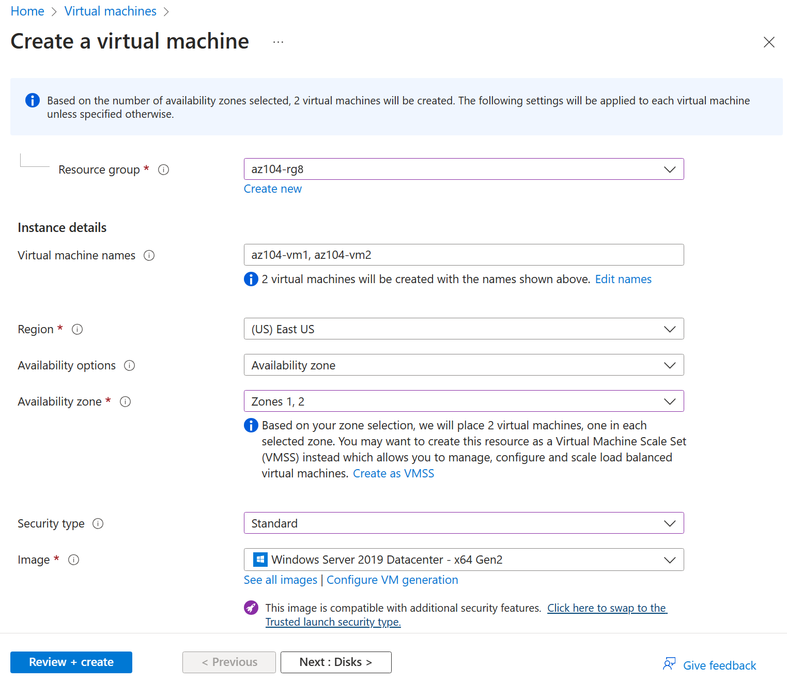This screenshot has height=682, width=787.
Task: Click the rocket icon near security compatibility note
Action: (251, 608)
